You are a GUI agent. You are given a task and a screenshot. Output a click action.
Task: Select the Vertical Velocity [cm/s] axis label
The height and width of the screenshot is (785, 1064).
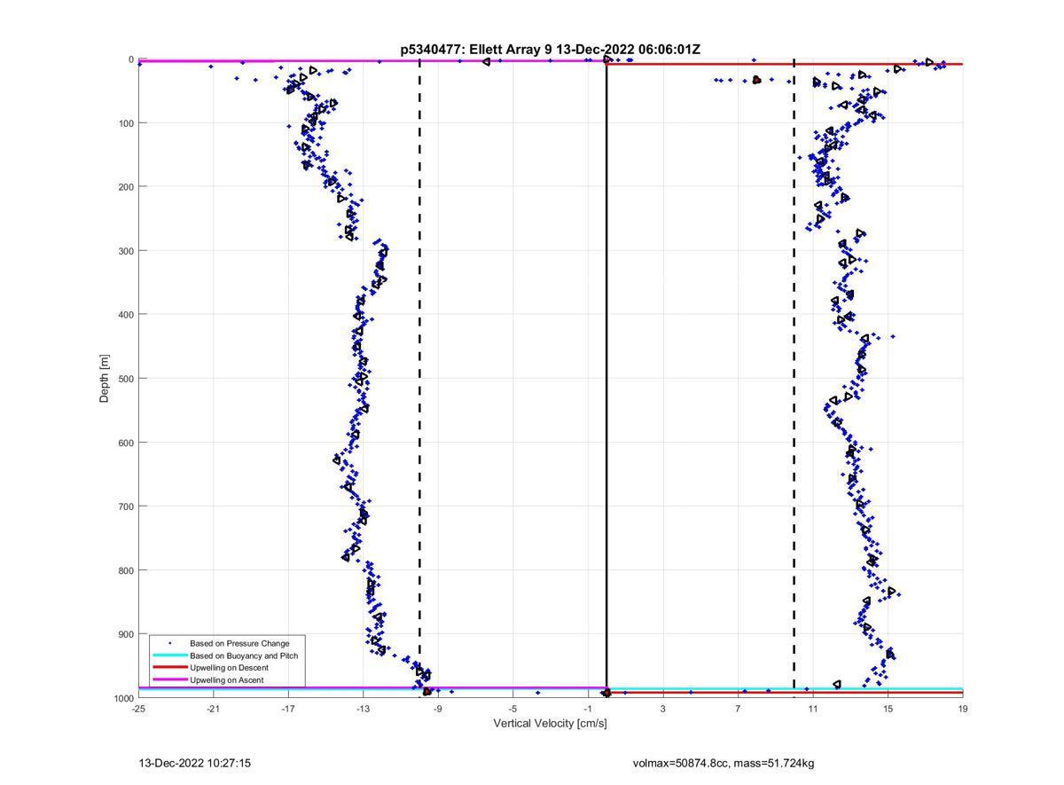coord(550,724)
